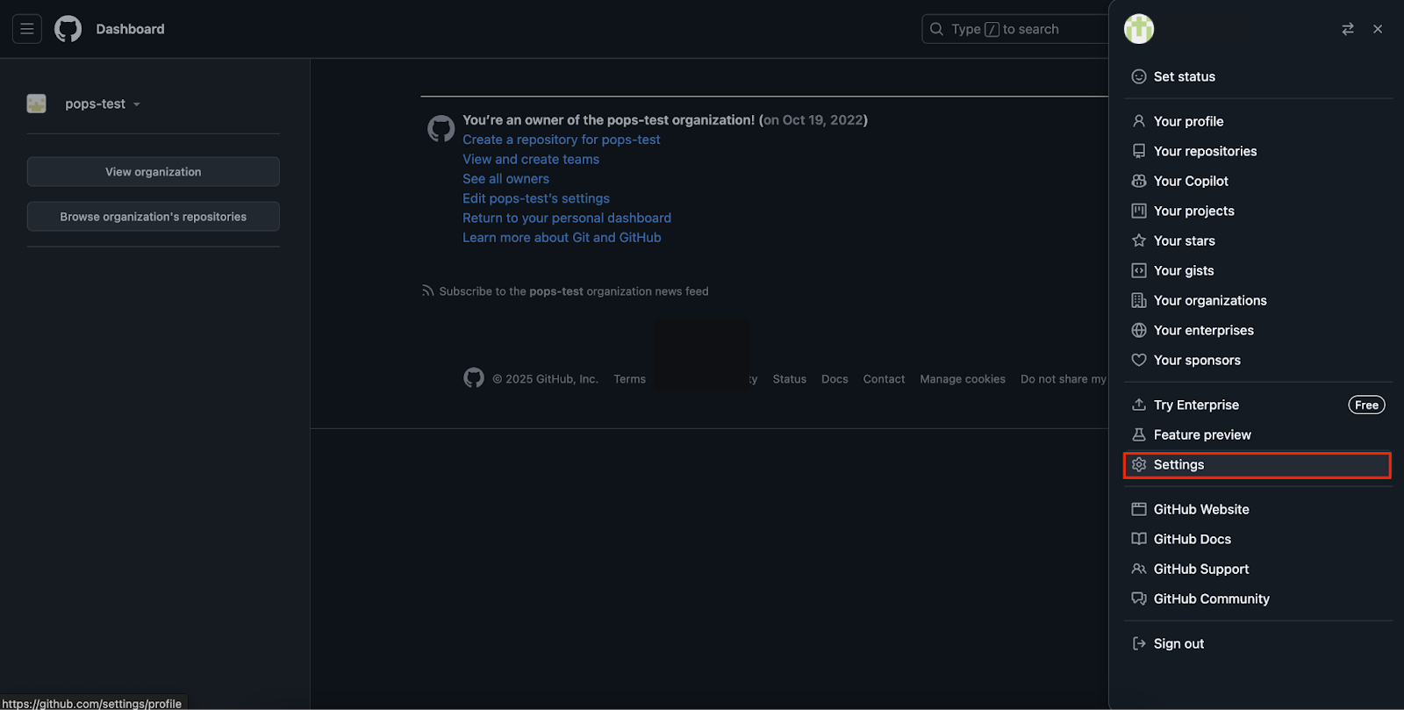Expand the pops-test account switcher dropdown
Viewport: 1404px width, 710px height.
click(103, 104)
